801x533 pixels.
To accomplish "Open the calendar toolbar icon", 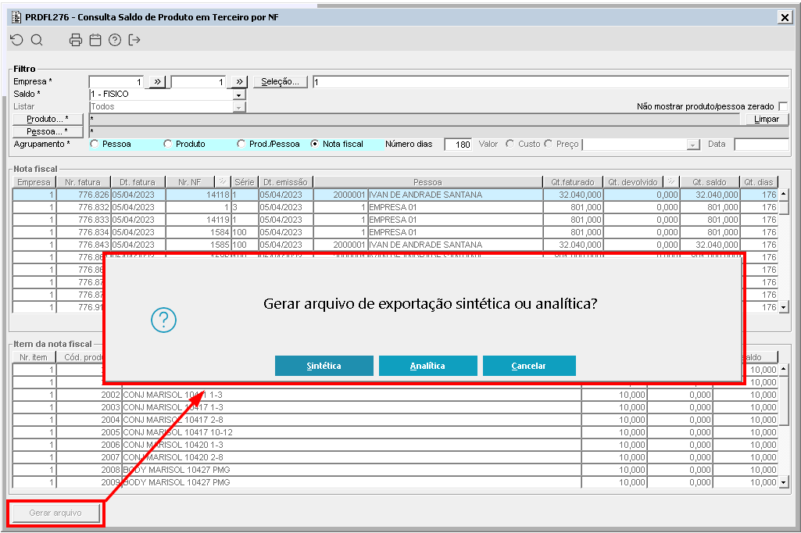I will pyautogui.click(x=95, y=40).
